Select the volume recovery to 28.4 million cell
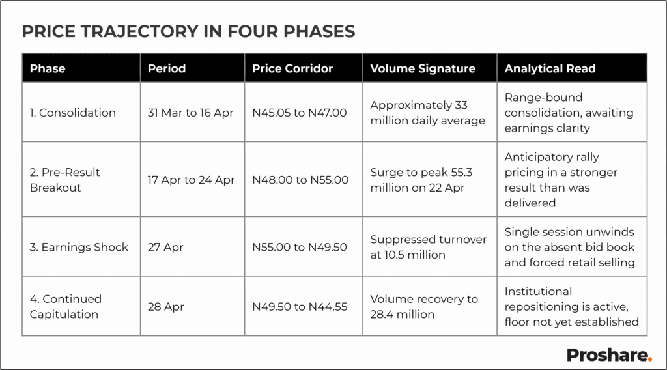Viewport: 667px width, 370px height. [424, 306]
